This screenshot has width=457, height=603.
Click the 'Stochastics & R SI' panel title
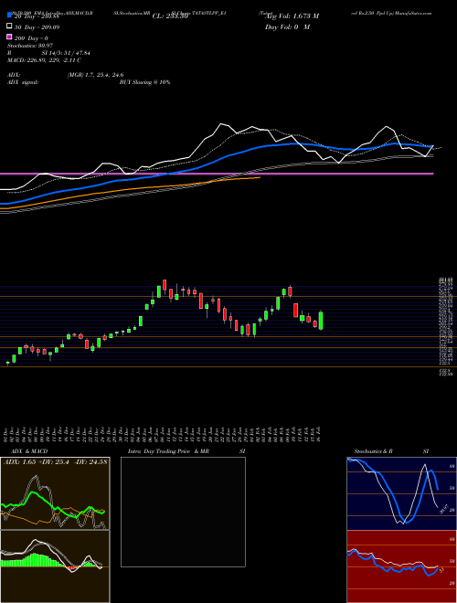click(x=391, y=451)
